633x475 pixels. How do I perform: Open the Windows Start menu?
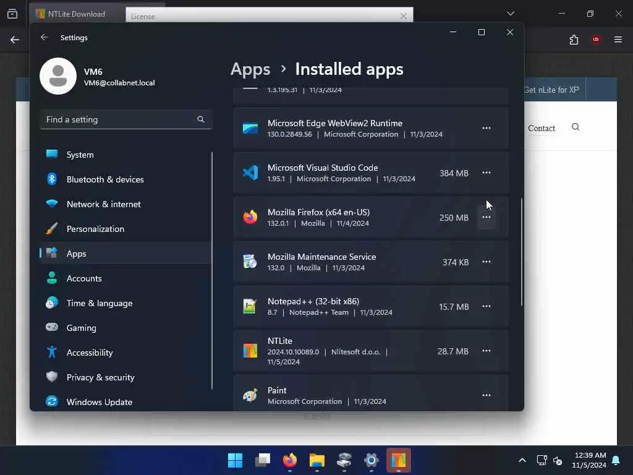235,460
